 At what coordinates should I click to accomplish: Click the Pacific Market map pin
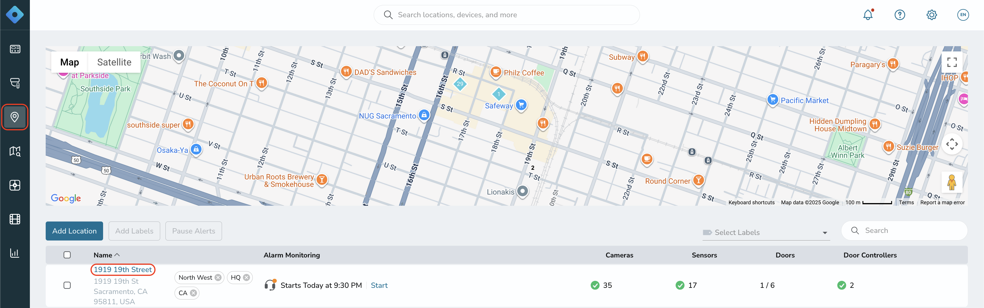pos(772,100)
